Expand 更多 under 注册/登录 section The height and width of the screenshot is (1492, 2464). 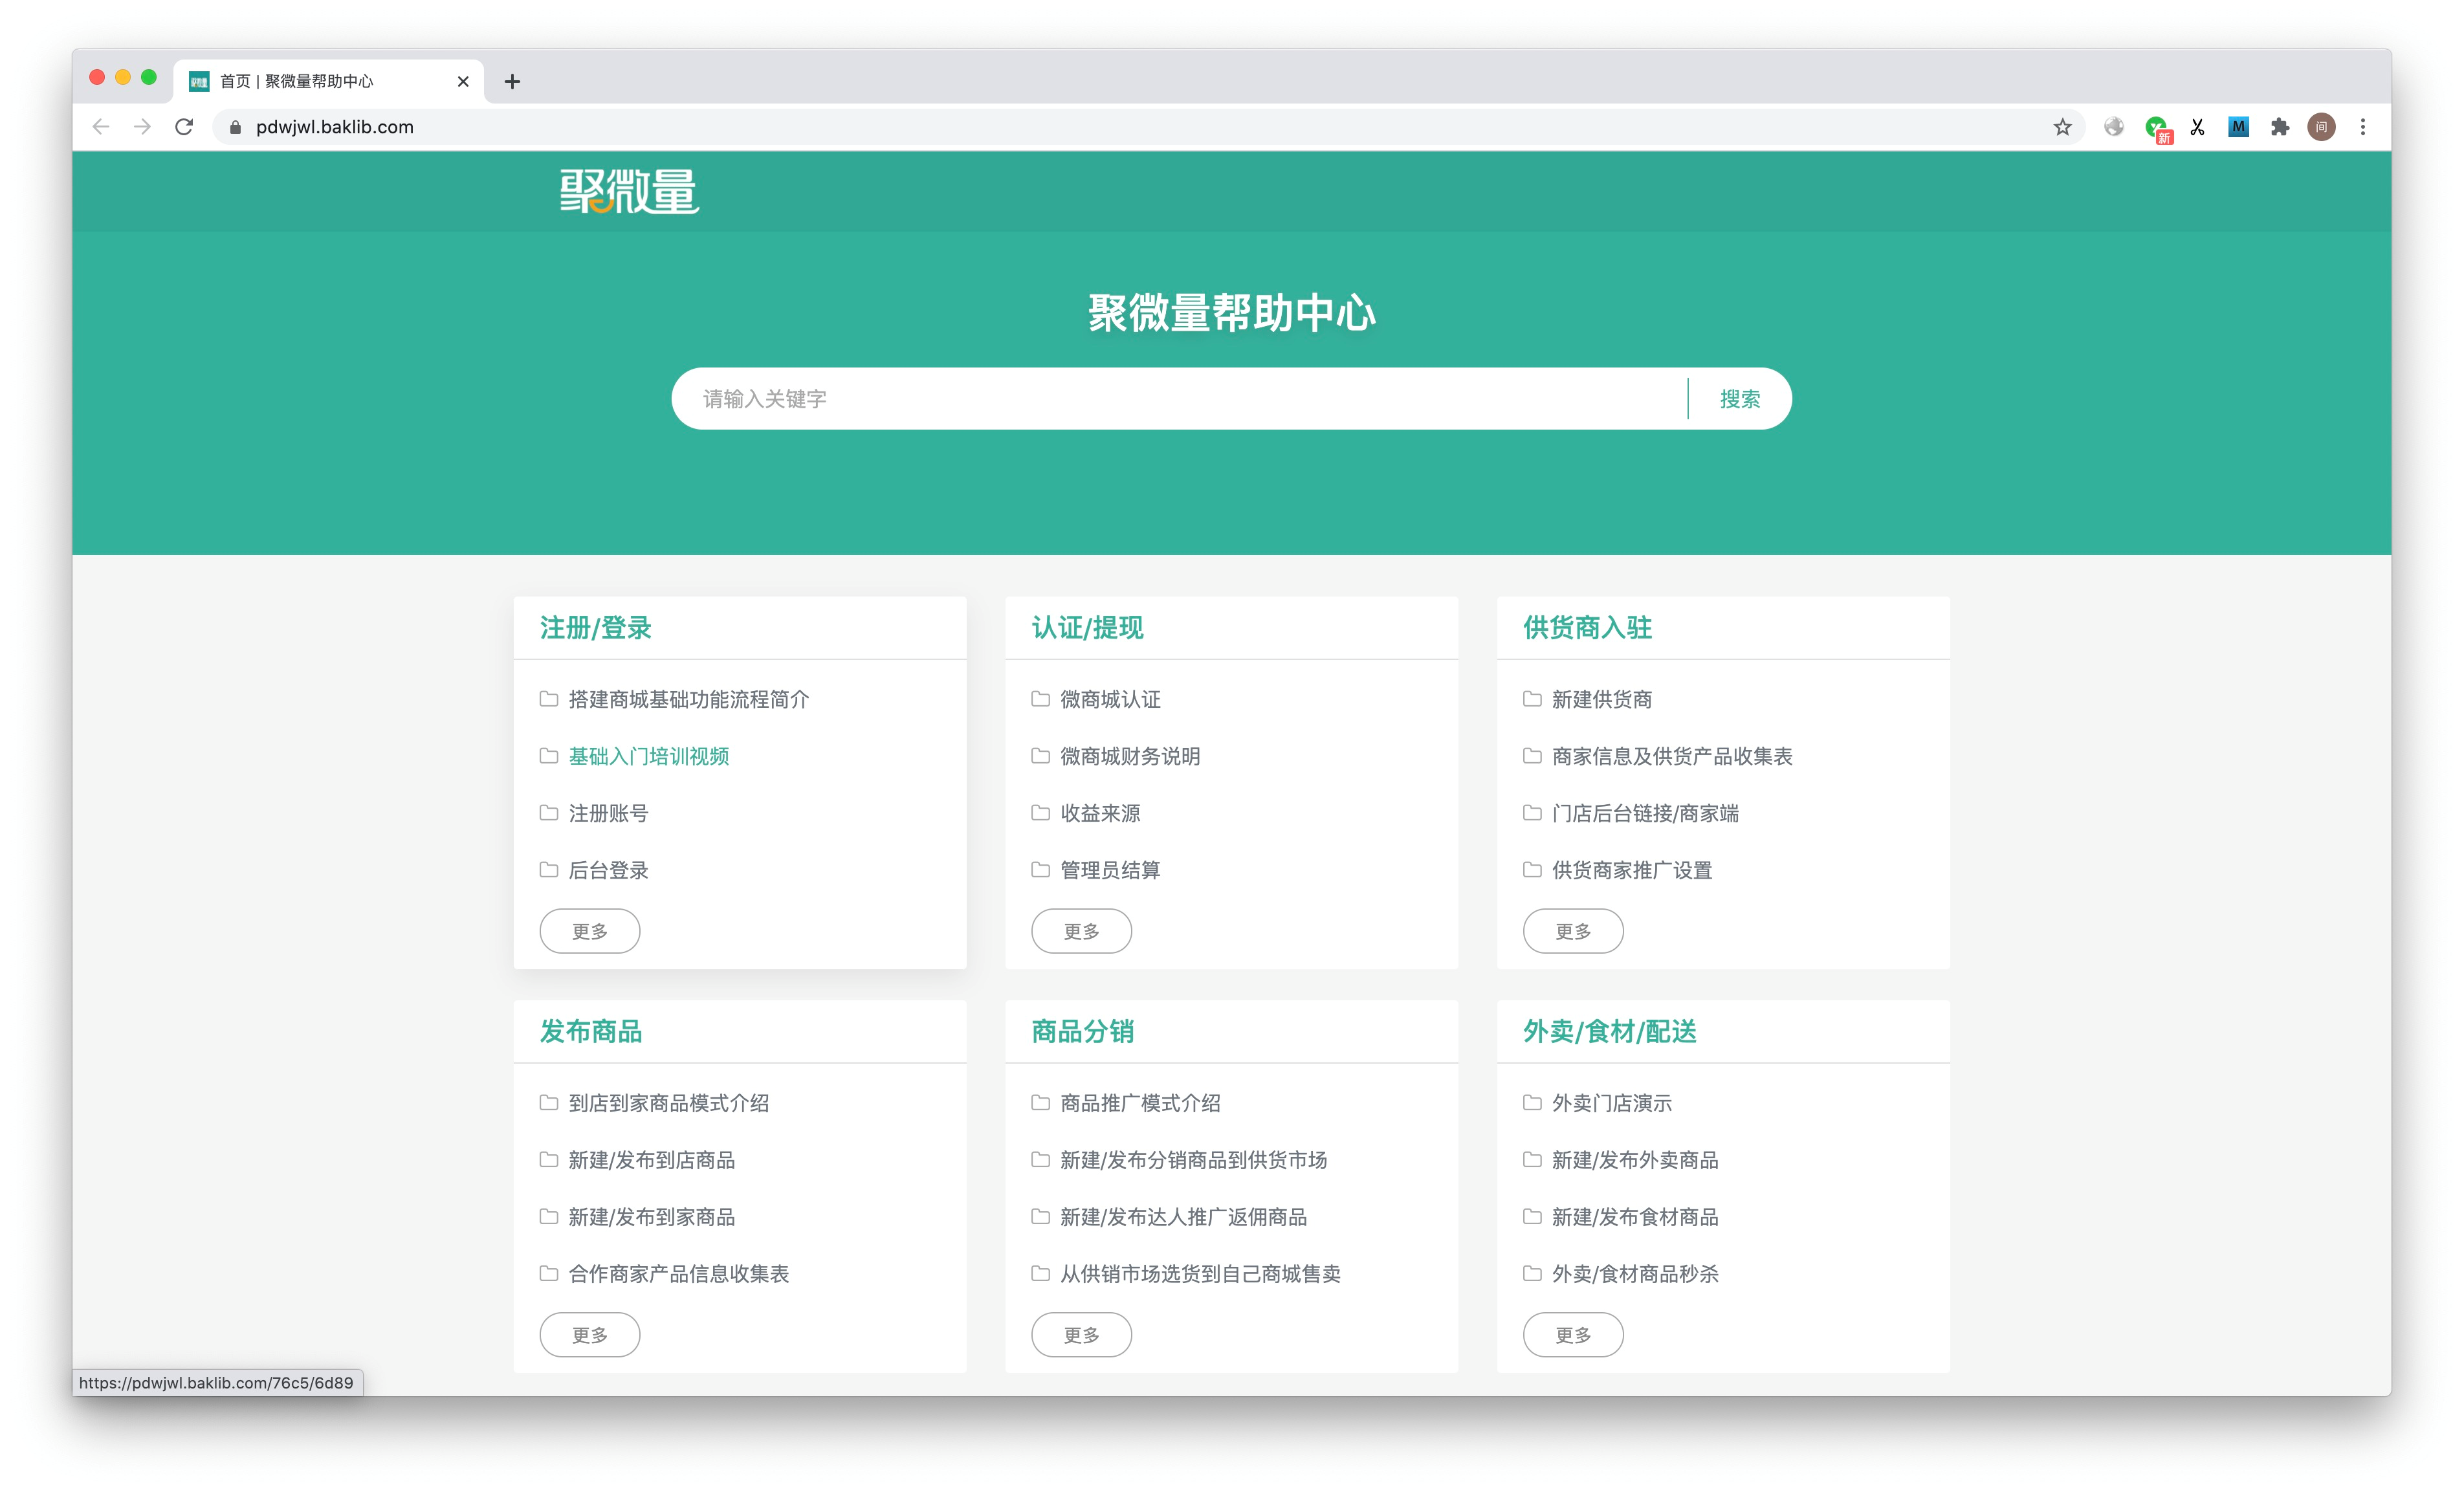click(x=589, y=931)
